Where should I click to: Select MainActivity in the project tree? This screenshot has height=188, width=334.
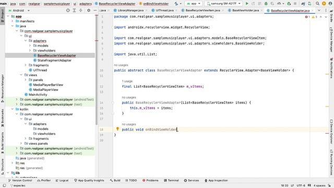coord(38,95)
